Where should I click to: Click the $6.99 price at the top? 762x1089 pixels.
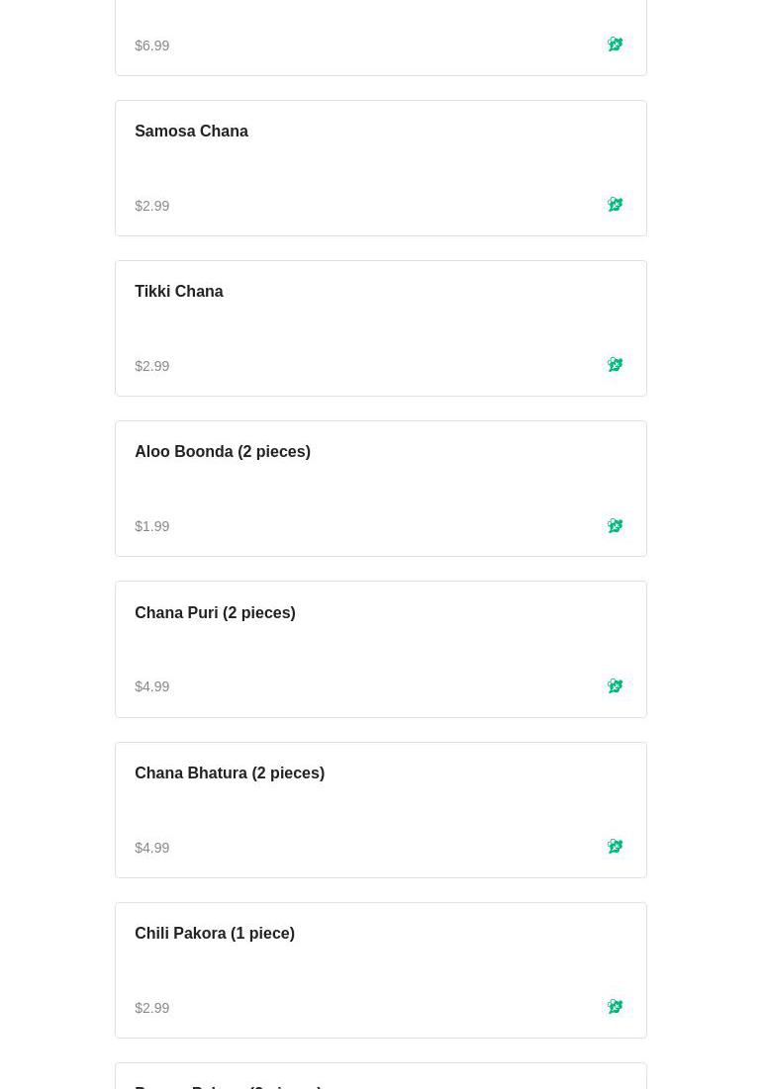click(x=152, y=45)
